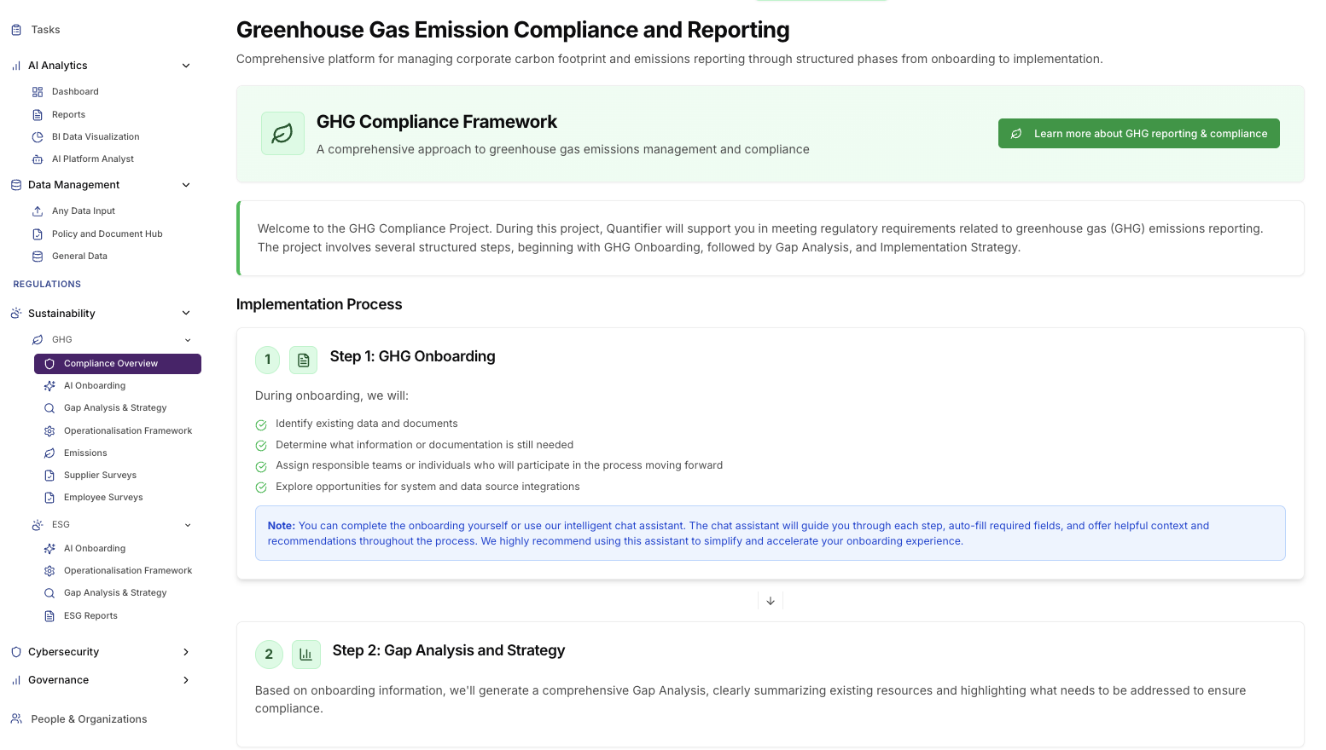Screen dimensions: 1326x750
Task: Open Gap Analysis & Strategy search item
Action: pyautogui.click(x=113, y=407)
